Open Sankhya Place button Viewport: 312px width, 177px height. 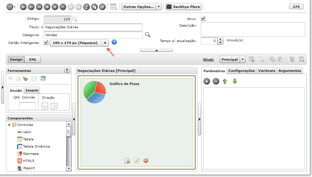click(x=183, y=7)
